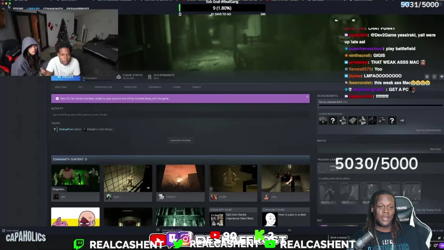Click the seventh locked achievement icon
Screen dimensions: 444x250
[382, 120]
